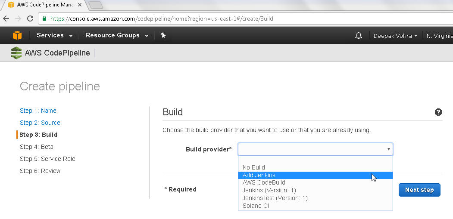Open the Deepak Vohra account dropdown
Viewport: 453px width, 219px height.
click(395, 36)
